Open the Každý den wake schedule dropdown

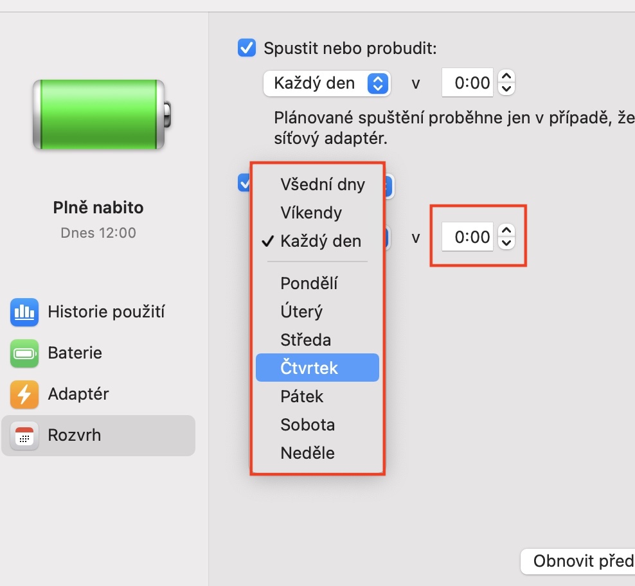point(326,84)
